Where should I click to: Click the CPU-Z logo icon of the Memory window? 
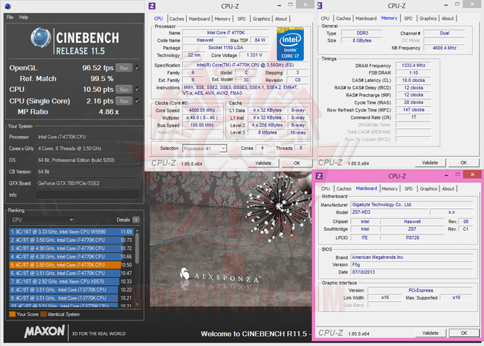click(319, 5)
